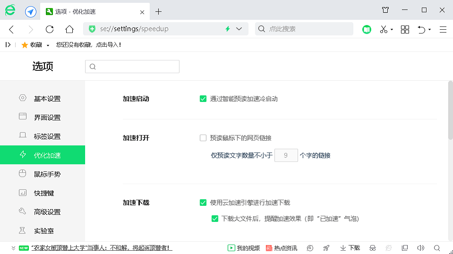Click the blue paper-plane navigation icon

(31, 12)
